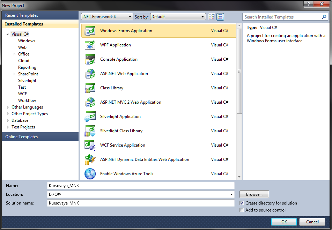Click the Silverlight Class Library icon
The height and width of the screenshot is (230, 332).
pyautogui.click(x=90, y=131)
